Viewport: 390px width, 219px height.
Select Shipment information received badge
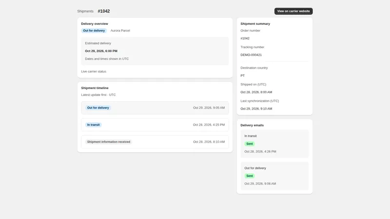pos(109,142)
